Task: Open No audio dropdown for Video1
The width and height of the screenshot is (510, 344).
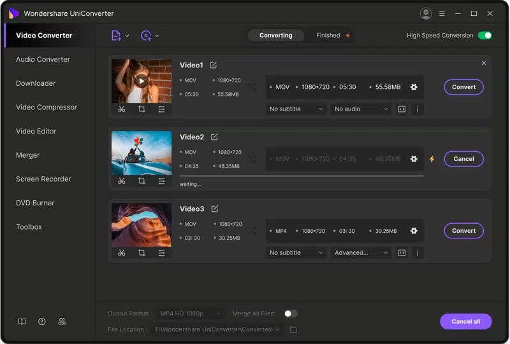Action: coord(361,109)
